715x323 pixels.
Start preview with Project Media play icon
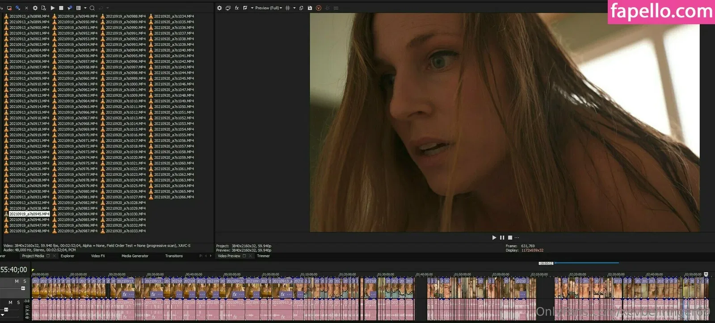tap(53, 8)
